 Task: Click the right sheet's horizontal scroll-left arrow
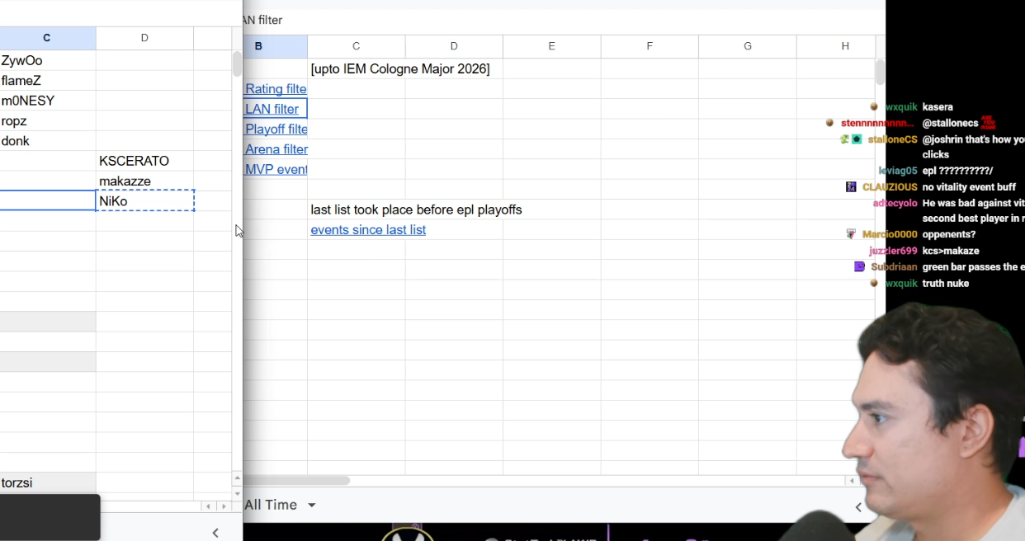point(851,481)
